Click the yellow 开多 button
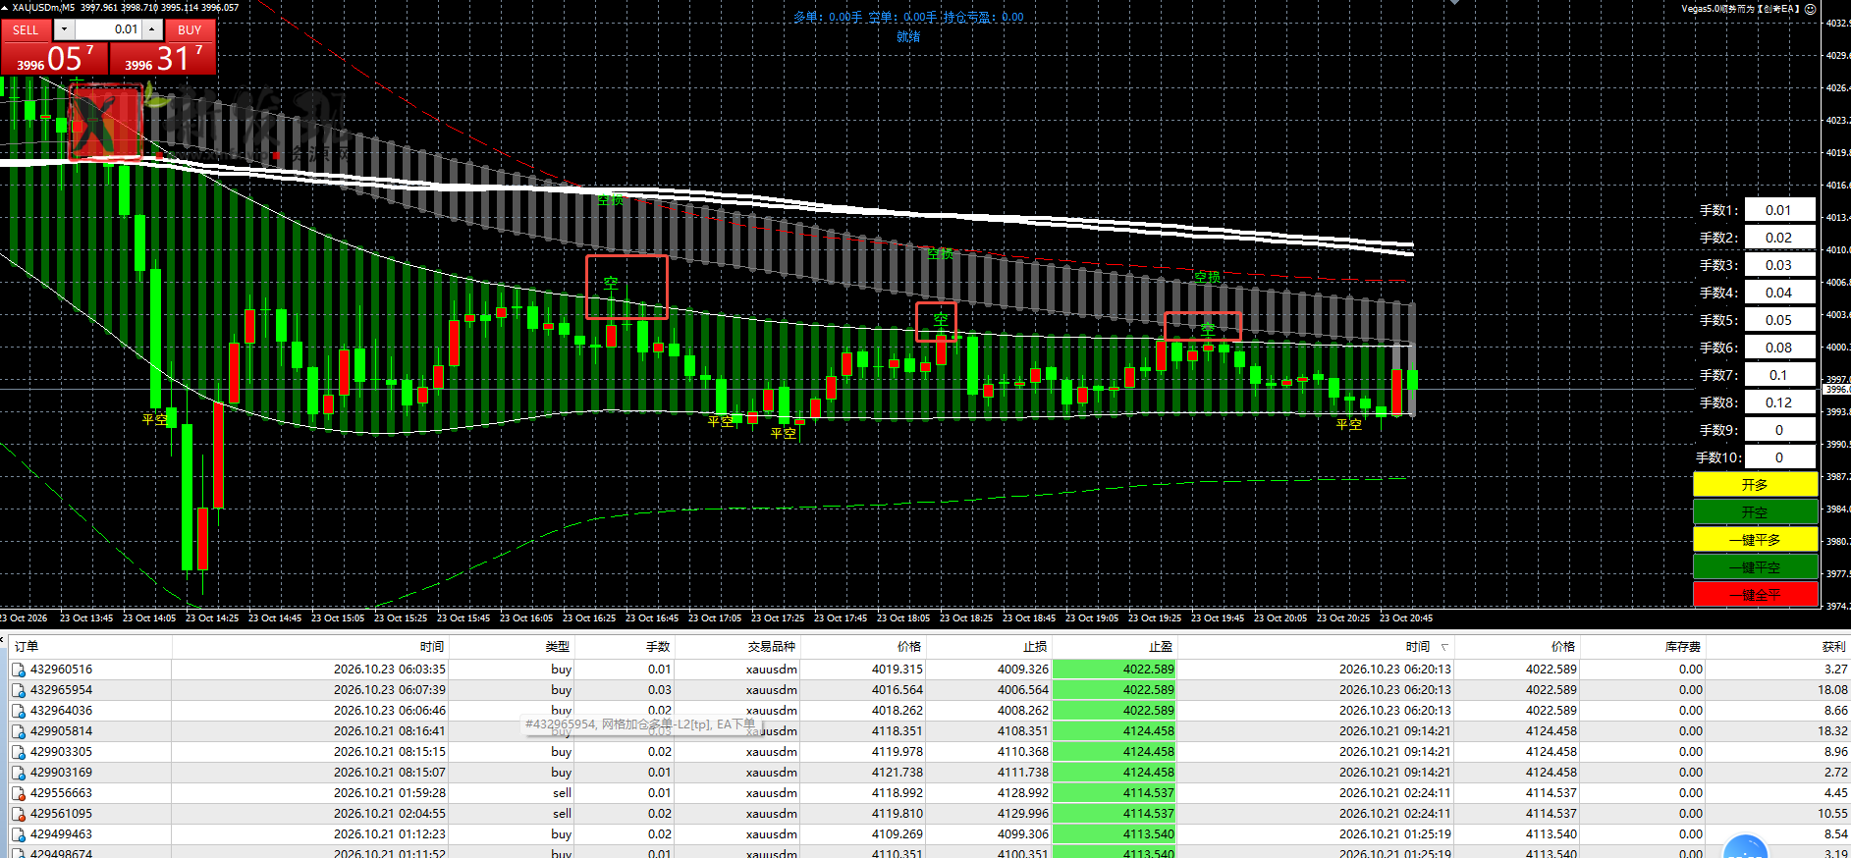 point(1755,485)
